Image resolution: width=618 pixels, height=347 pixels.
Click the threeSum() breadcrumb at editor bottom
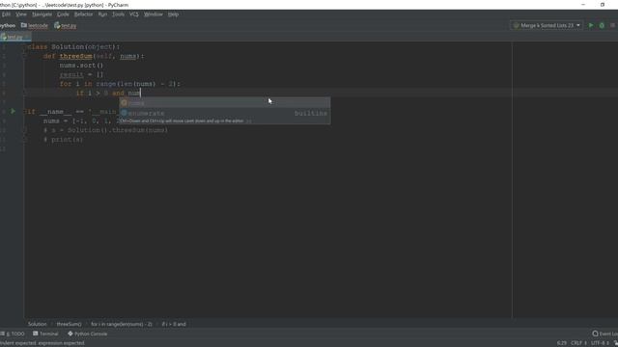point(69,324)
